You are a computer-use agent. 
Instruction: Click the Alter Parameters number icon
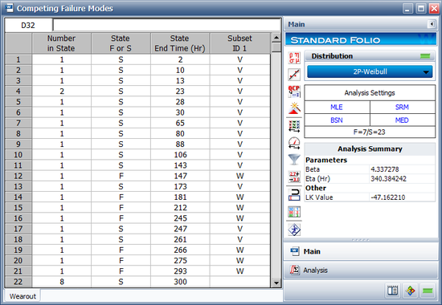click(294, 177)
